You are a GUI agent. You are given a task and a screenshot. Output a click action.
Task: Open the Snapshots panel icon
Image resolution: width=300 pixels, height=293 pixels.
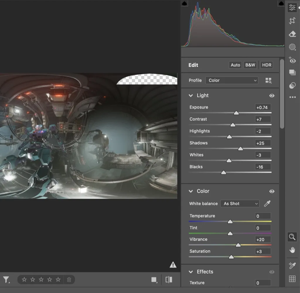[x=292, y=72]
